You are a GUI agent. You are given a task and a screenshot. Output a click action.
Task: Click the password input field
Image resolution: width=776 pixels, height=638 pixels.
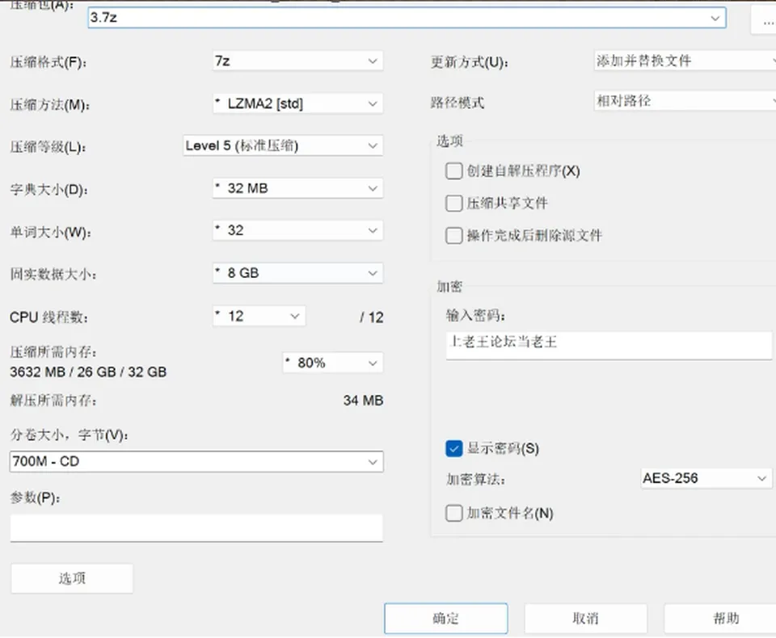pyautogui.click(x=609, y=345)
